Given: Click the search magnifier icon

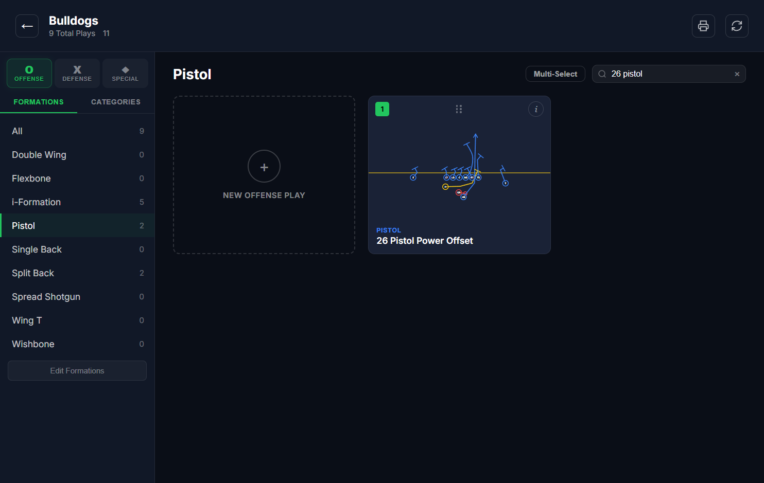Looking at the screenshot, I should click(x=602, y=74).
